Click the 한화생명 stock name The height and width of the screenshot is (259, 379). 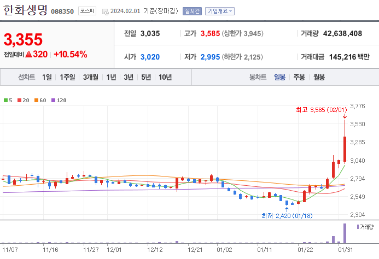point(25,10)
